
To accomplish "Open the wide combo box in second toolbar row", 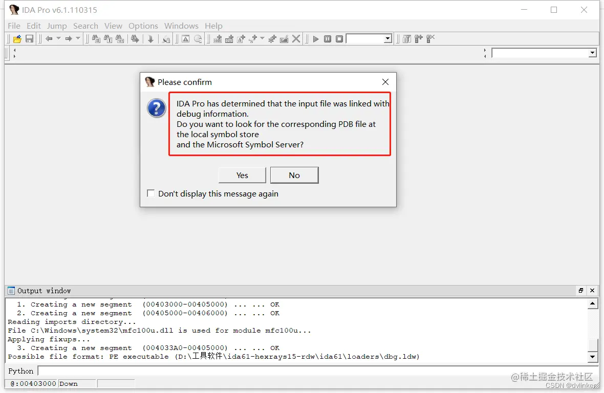I will coord(544,53).
